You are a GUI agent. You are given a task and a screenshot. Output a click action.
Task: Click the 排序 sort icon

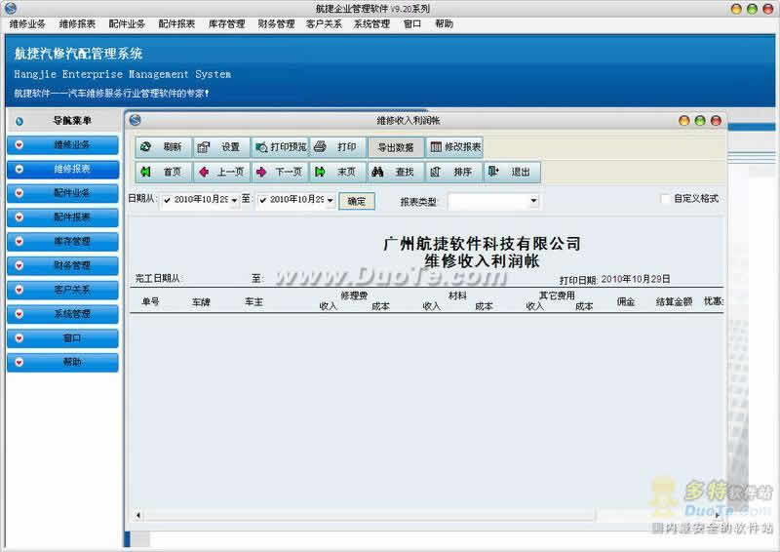tap(435, 172)
